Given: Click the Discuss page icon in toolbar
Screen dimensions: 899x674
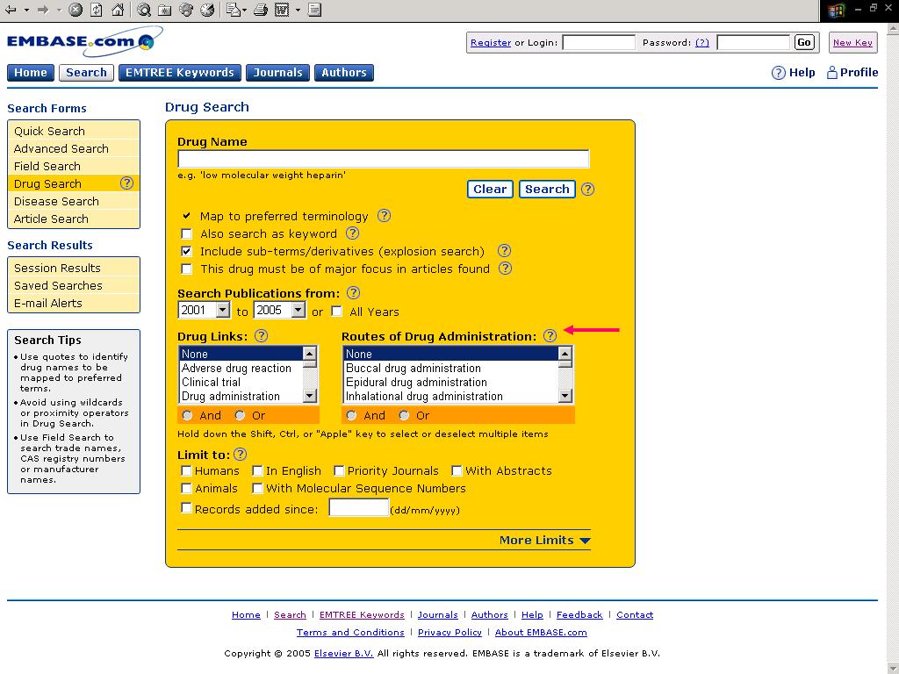Looking at the screenshot, I should click(314, 10).
